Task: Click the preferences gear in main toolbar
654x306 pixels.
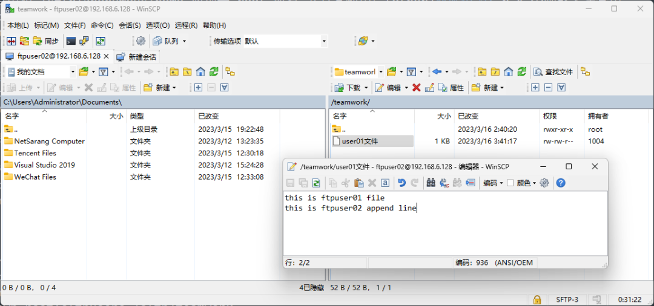Action: (141, 41)
